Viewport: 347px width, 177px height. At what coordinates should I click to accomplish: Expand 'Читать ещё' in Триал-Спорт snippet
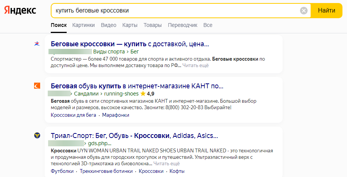click(x=166, y=164)
